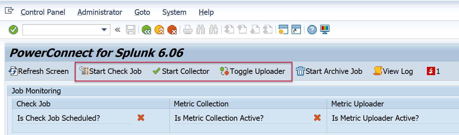Click inside the transaction command field
The image size is (459, 135).
[61, 30]
